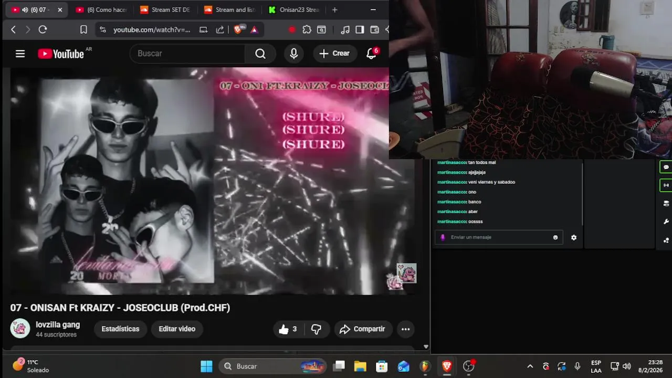The height and width of the screenshot is (378, 672).
Task: Switch to the Como hacer YouTube tab
Action: (101, 10)
